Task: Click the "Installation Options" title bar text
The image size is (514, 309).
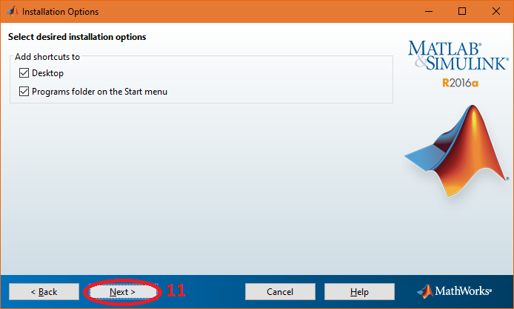Action: [60, 12]
